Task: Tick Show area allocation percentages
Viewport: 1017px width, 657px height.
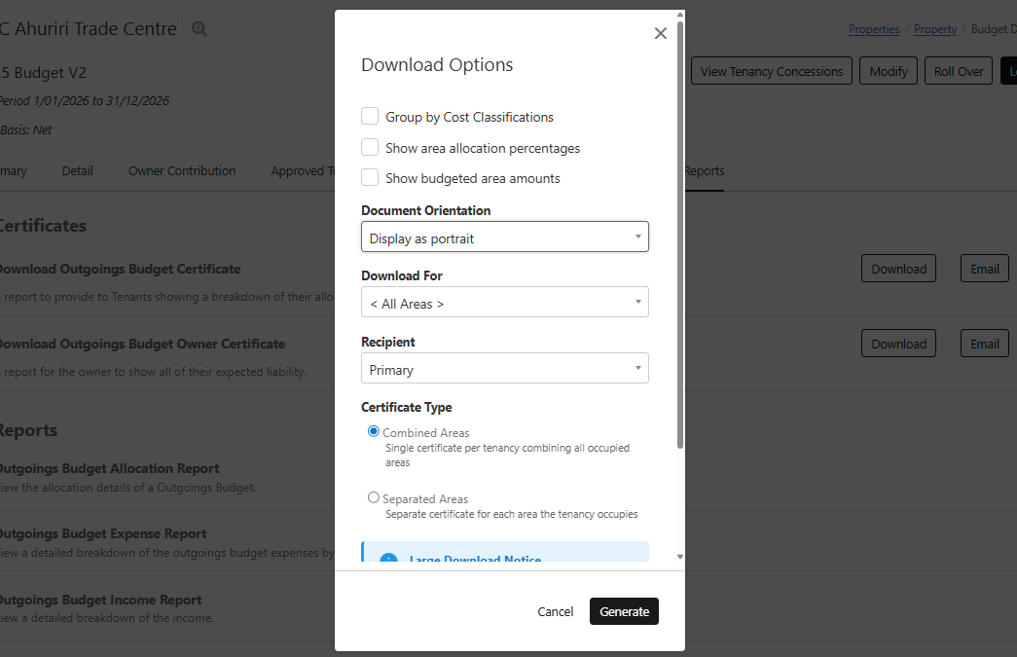Action: [x=370, y=148]
